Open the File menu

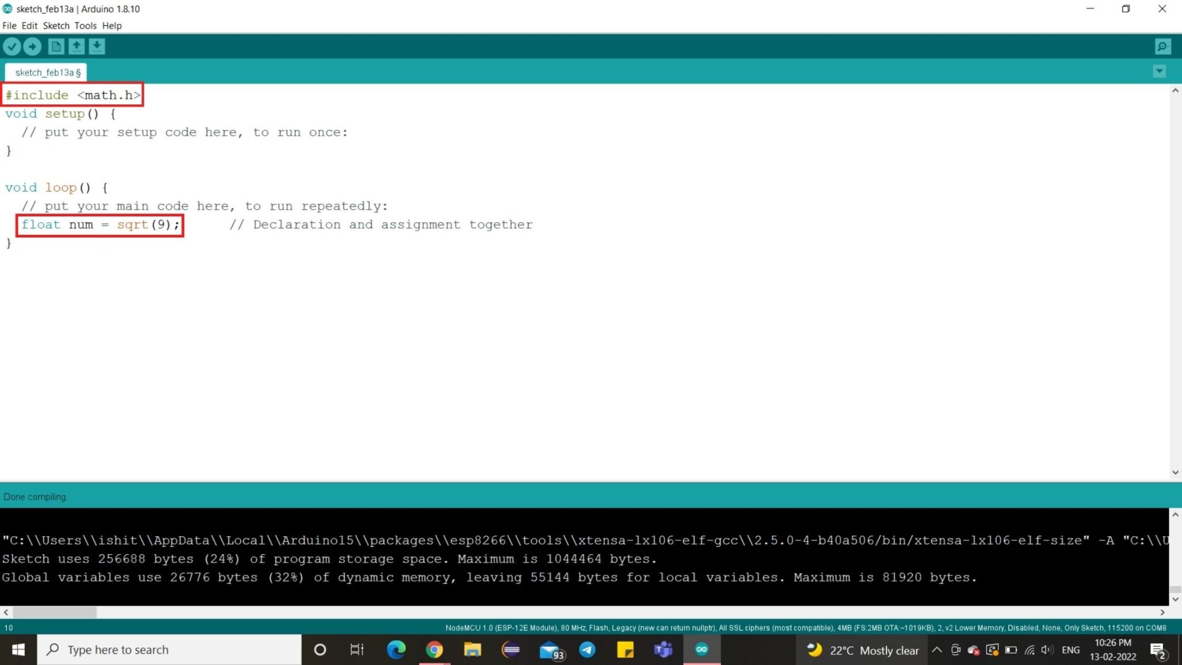click(10, 25)
